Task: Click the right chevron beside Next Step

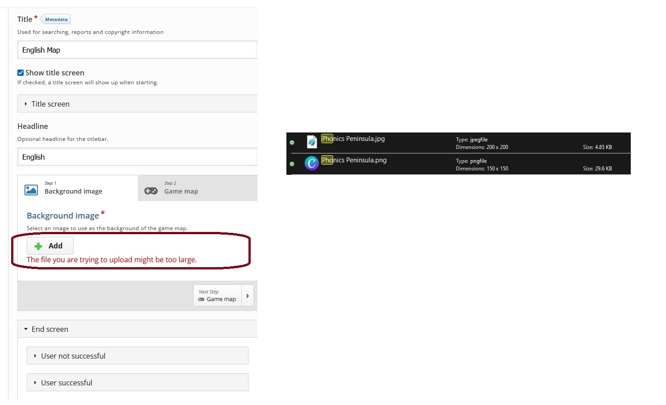Action: click(x=248, y=296)
